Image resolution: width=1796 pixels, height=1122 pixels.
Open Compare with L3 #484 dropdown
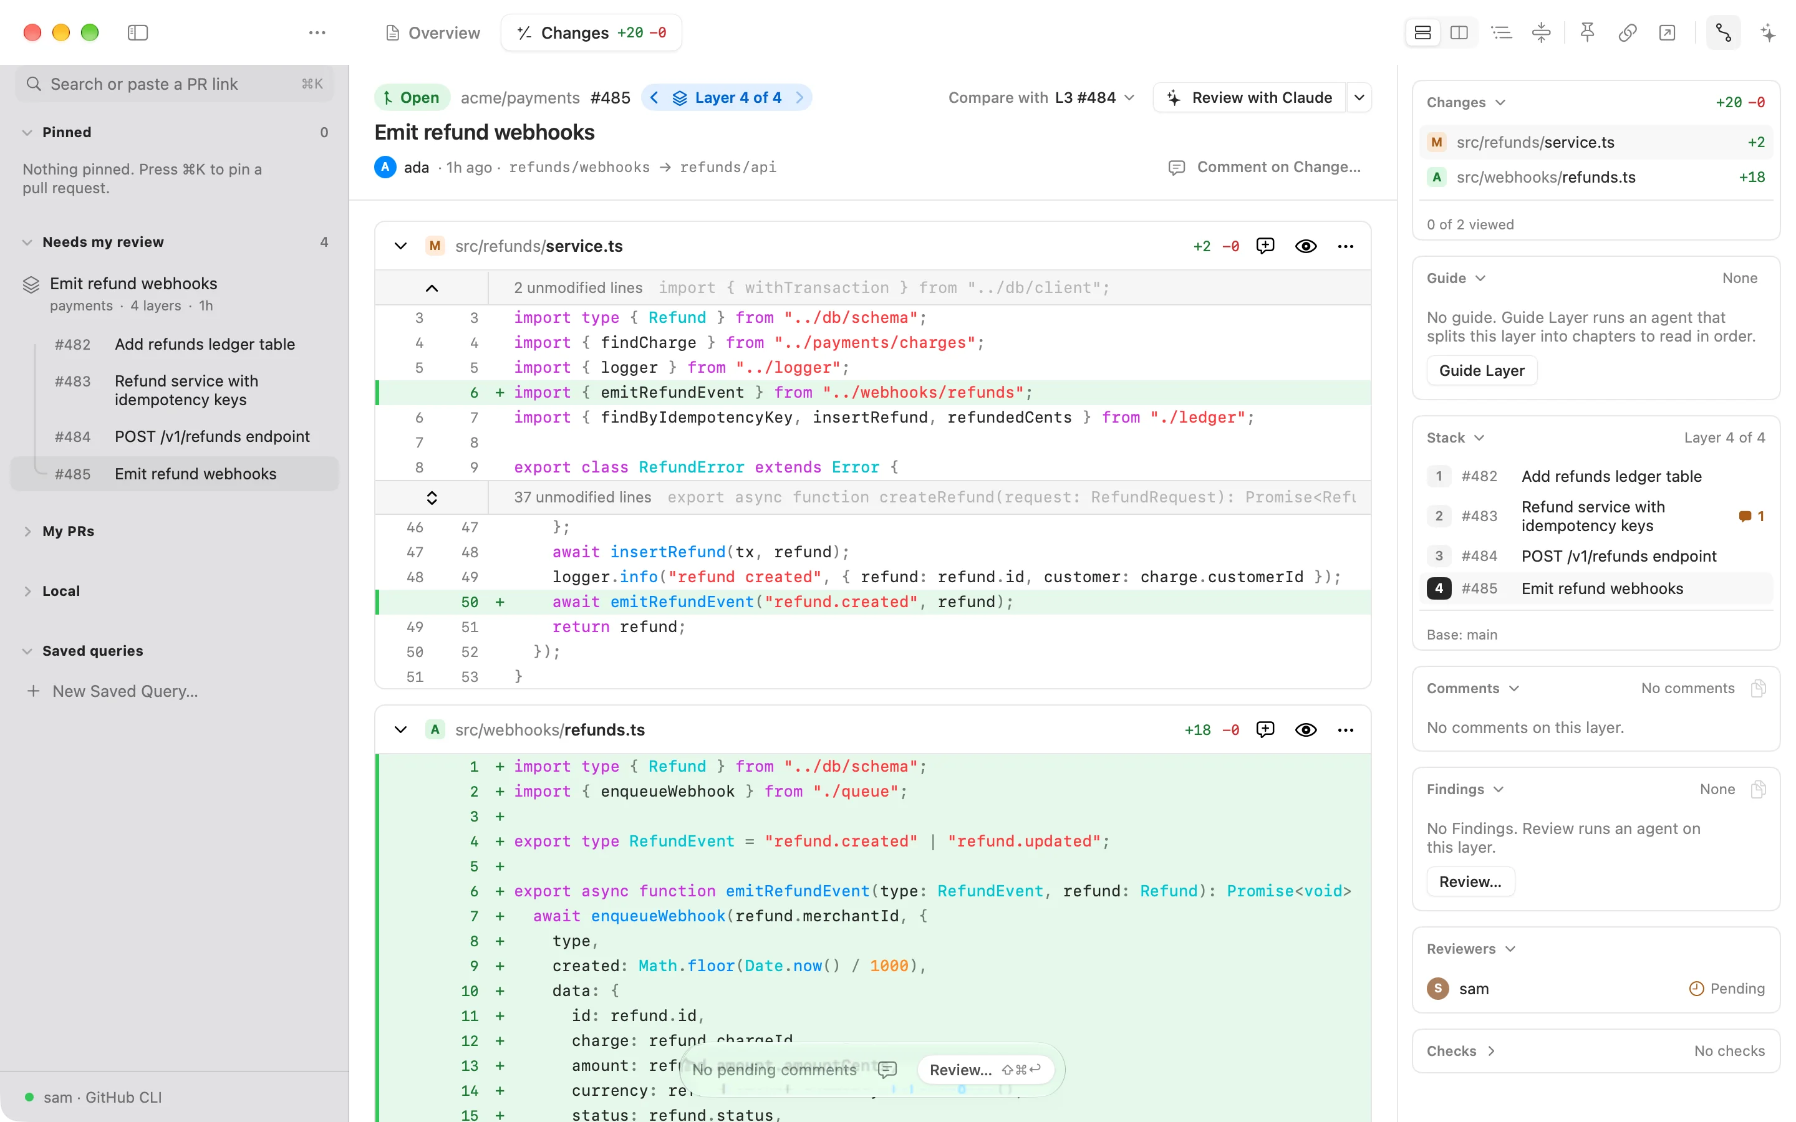coord(1041,98)
